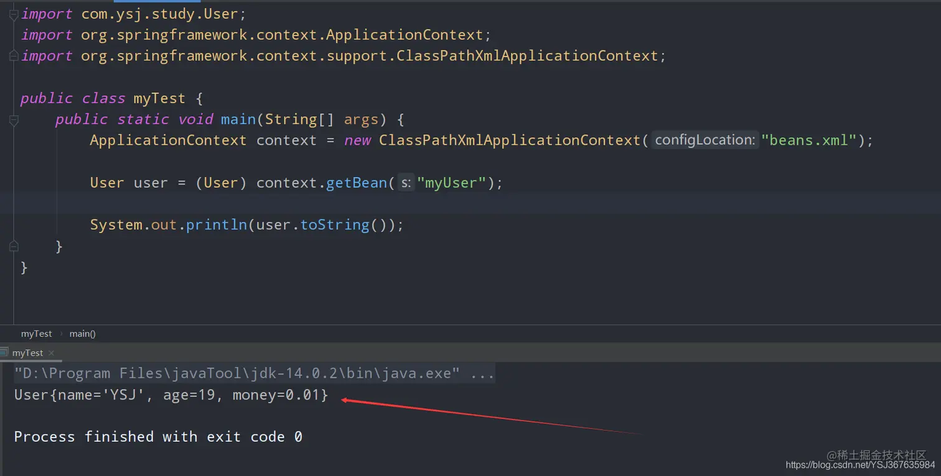Click the User{name='YSJ'...} console output line

pos(171,395)
